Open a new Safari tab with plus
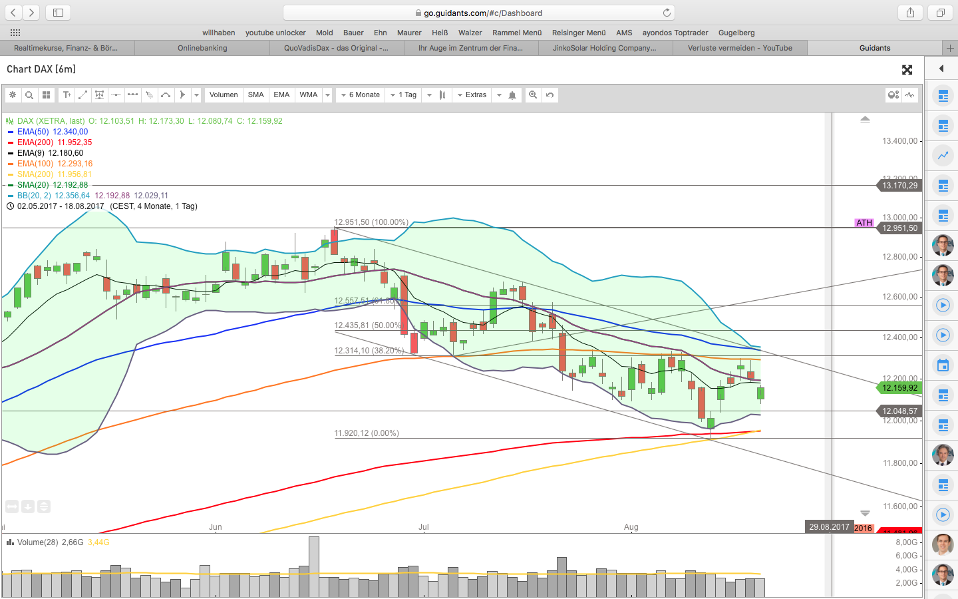The height and width of the screenshot is (599, 958). coord(950,48)
